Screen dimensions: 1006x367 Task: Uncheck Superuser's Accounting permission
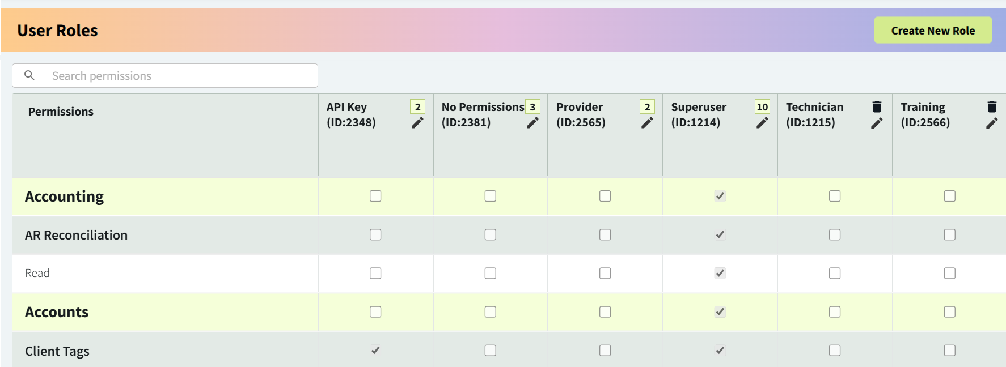click(720, 196)
